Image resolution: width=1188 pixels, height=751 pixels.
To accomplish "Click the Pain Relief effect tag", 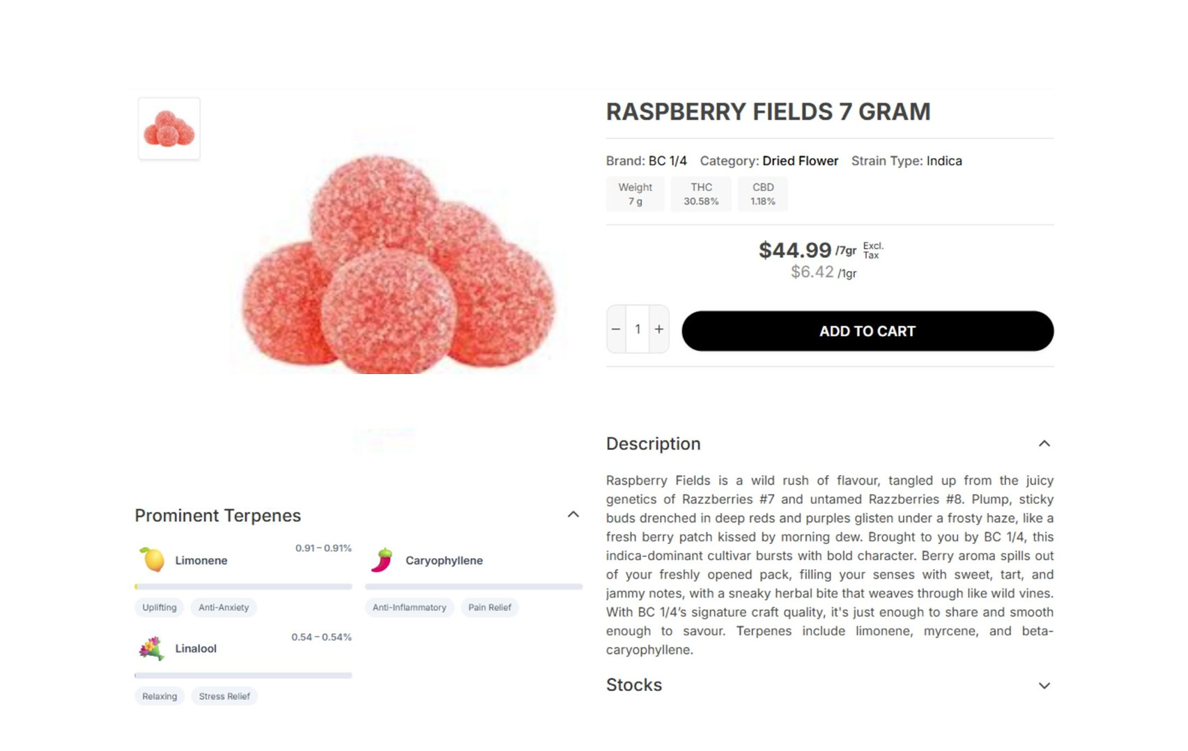I will 489,607.
